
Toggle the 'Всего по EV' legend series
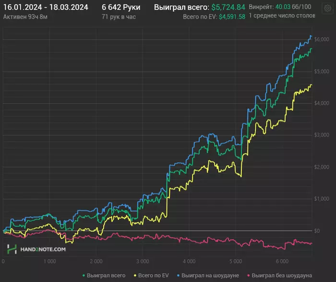(x=151, y=275)
